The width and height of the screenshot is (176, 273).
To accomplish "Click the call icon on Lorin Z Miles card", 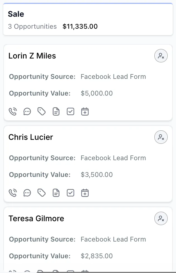I will point(13,112).
